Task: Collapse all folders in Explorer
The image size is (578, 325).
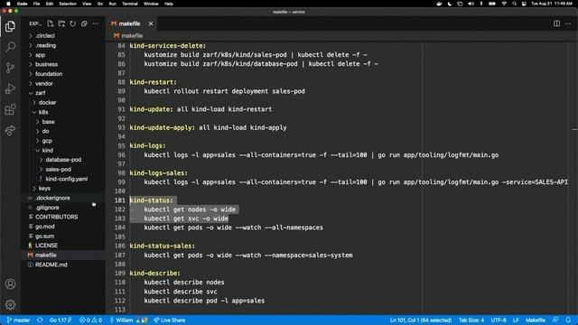Action: click(84, 23)
